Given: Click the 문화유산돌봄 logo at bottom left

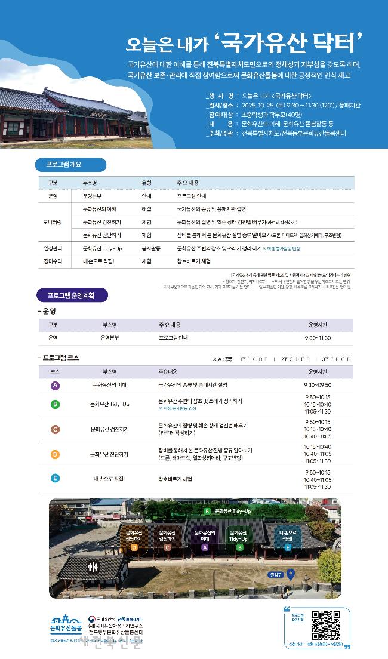Looking at the screenshot, I should [x=66, y=625].
